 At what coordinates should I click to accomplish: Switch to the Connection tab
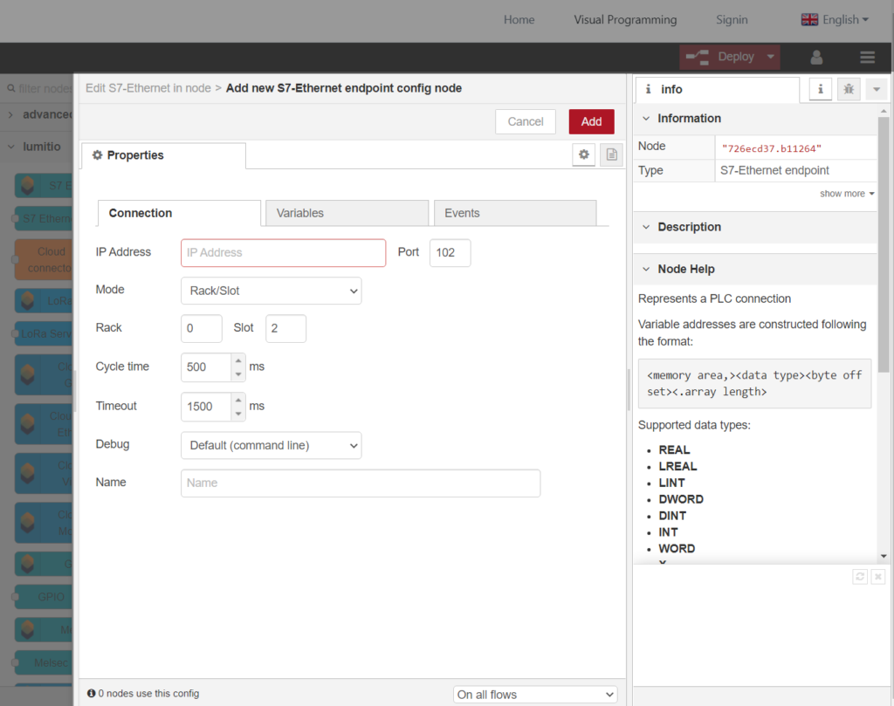click(179, 213)
